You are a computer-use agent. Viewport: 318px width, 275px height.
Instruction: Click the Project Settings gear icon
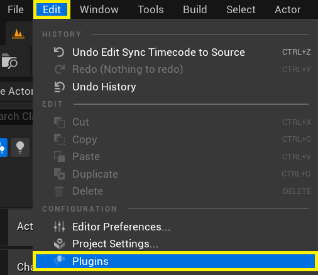59,244
